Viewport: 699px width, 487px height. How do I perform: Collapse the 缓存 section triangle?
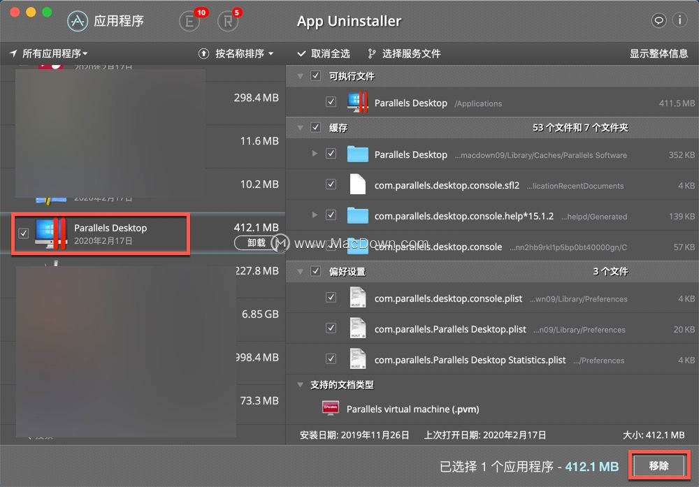coord(301,128)
